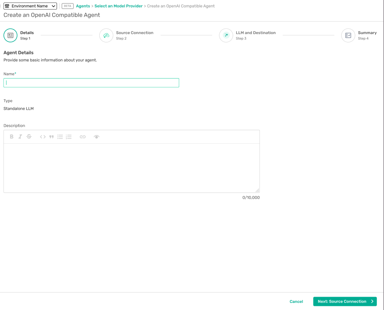Image resolution: width=384 pixels, height=310 pixels.
Task: Open the Environment Name dropdown
Action: (x=30, y=6)
